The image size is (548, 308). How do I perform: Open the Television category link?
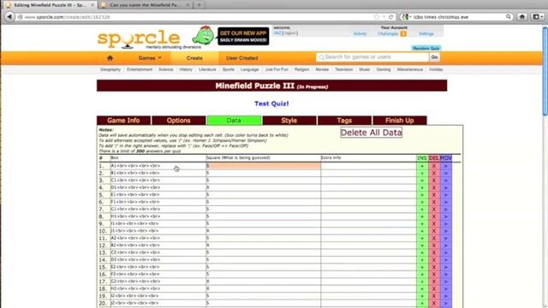[x=344, y=69]
